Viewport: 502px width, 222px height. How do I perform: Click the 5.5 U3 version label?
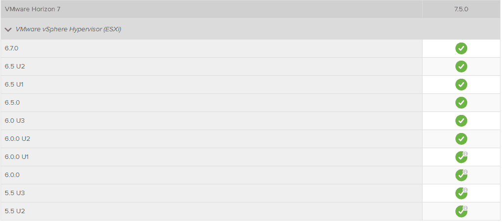click(x=14, y=193)
